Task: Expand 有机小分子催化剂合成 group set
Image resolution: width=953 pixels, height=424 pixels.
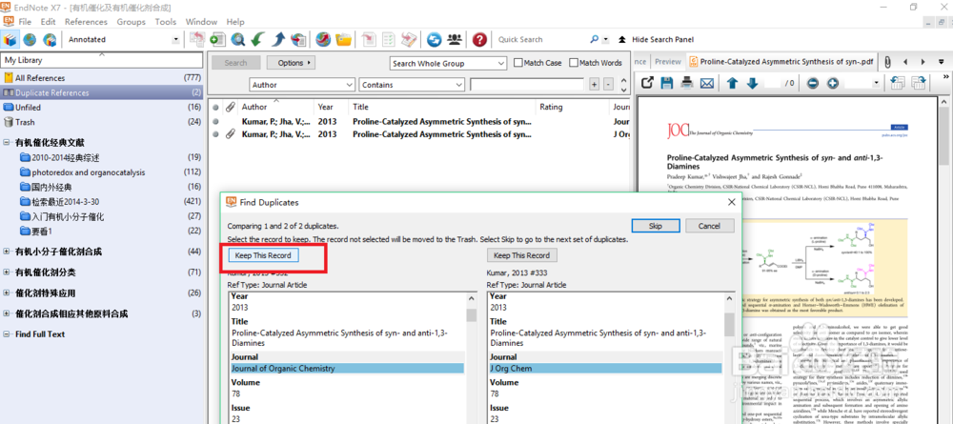Action: (x=6, y=252)
